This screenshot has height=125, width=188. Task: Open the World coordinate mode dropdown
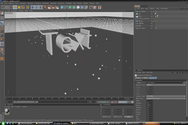click(x=107, y=117)
